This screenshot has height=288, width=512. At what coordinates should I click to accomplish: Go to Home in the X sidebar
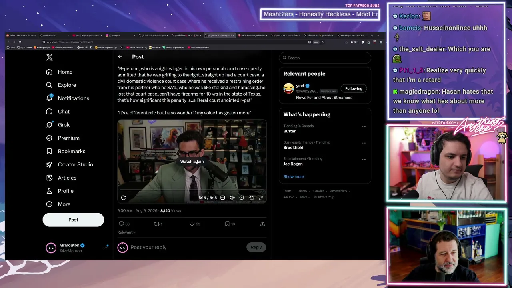(59, 72)
